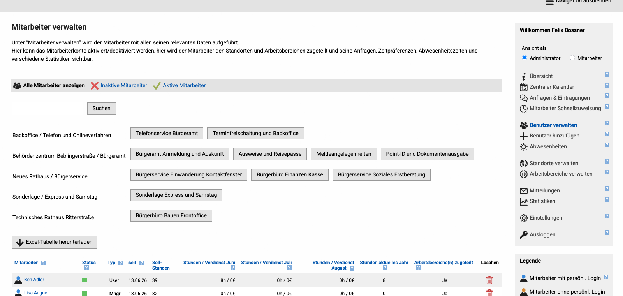The image size is (623, 296).
Task: Click the Ausloggen key icon
Action: click(x=524, y=235)
